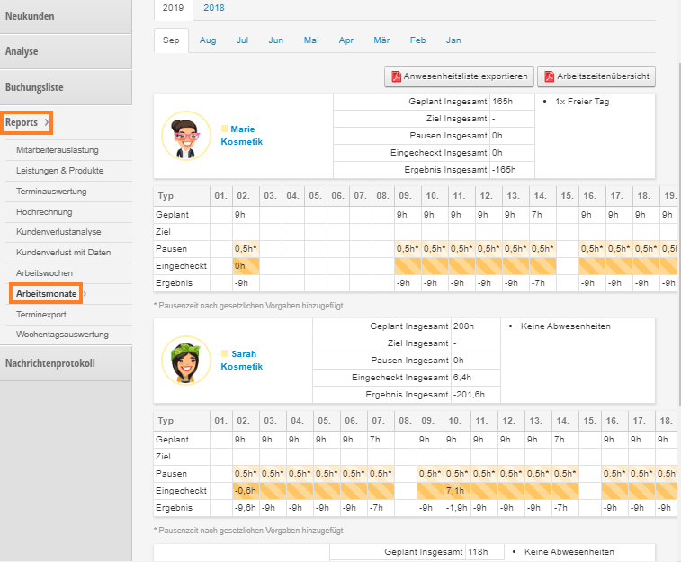This screenshot has width=681, height=562.
Task: Select the Aug month tab
Action: point(208,40)
